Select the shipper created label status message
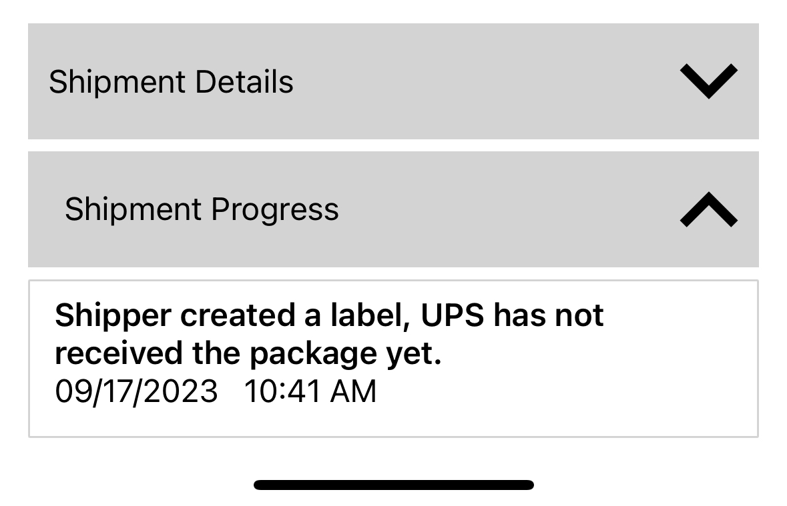 (x=328, y=333)
